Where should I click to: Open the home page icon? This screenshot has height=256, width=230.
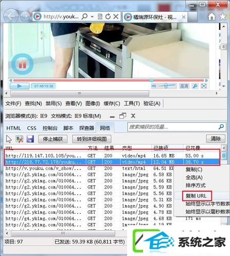tap(211, 16)
